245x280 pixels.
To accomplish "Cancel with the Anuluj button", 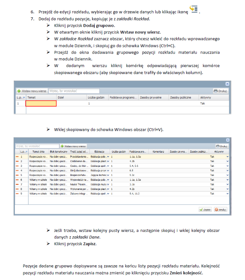I will pos(221,210).
